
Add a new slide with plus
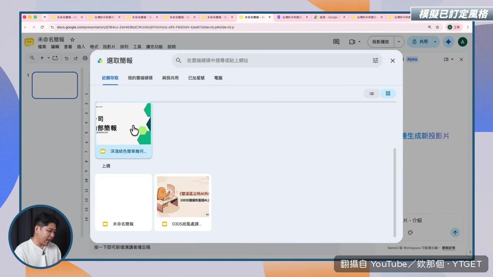click(x=42, y=58)
